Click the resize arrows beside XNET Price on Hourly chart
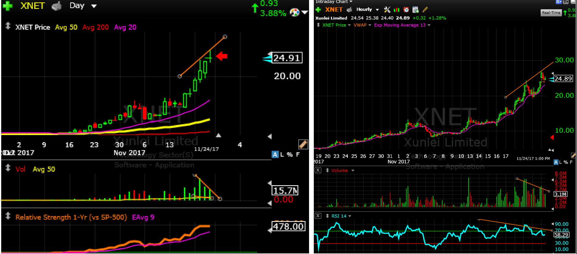 point(319,25)
